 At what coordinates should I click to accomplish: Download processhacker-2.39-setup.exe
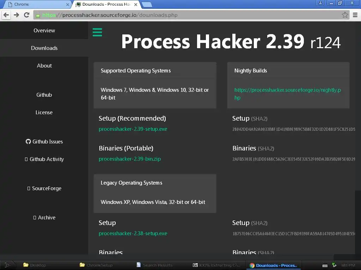[x=133, y=129]
